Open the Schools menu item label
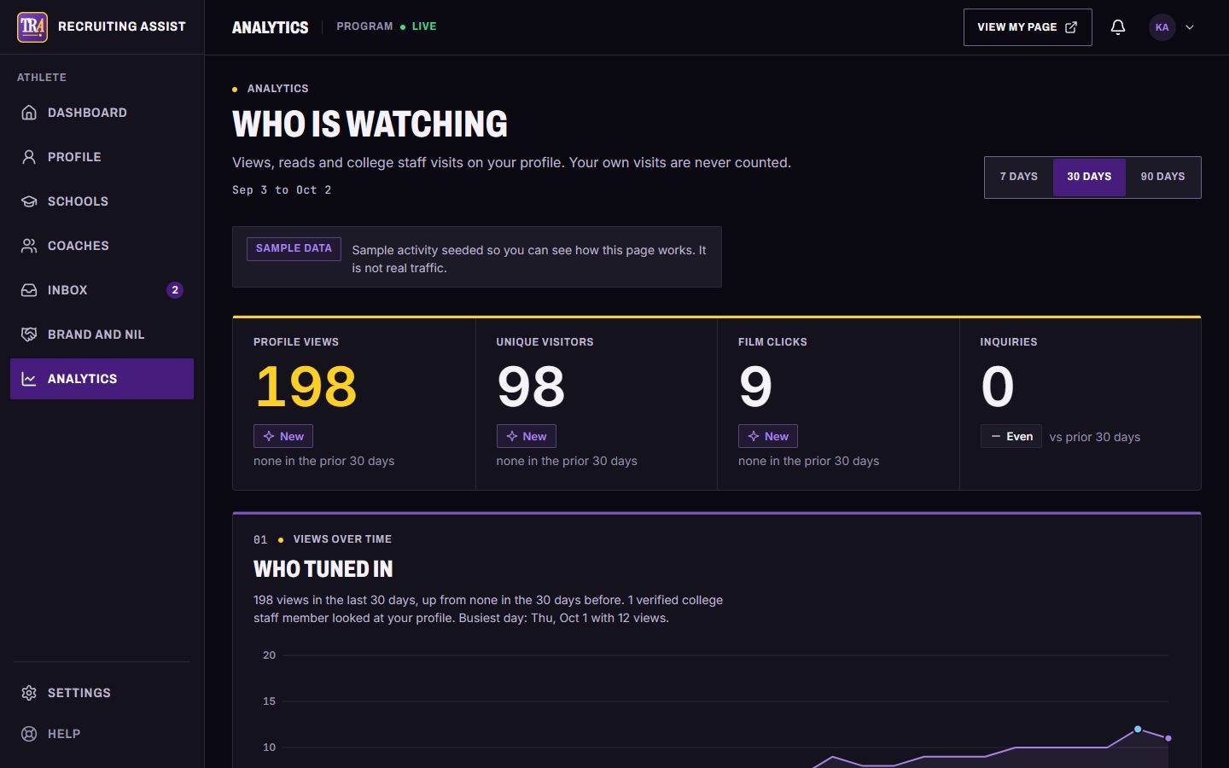Viewport: 1229px width, 768px height. coord(78,201)
